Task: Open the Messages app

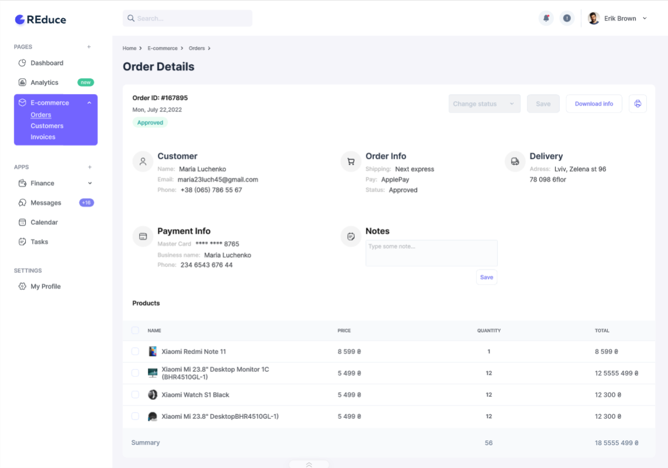Action: [x=46, y=203]
